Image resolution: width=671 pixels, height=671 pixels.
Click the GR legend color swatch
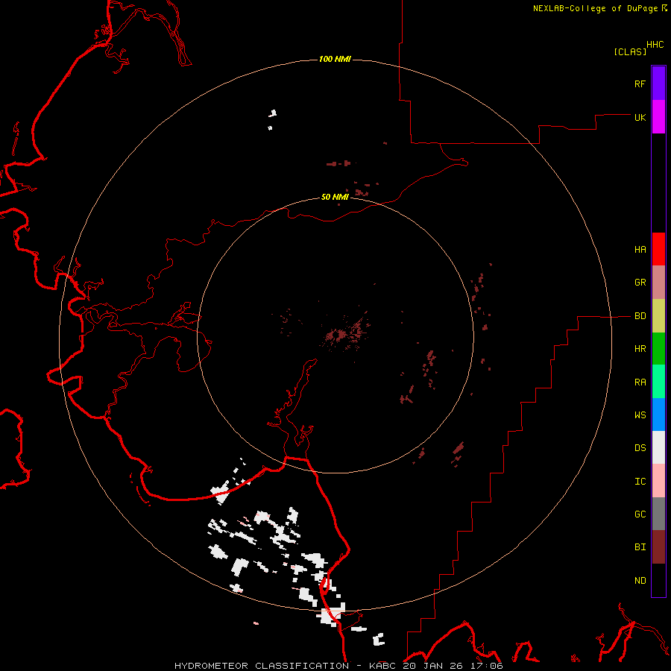658,283
